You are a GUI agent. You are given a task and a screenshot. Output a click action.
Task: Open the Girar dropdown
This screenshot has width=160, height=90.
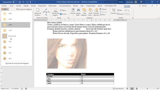103,14
